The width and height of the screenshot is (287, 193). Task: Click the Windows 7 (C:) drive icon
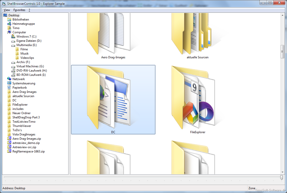pos(13,37)
